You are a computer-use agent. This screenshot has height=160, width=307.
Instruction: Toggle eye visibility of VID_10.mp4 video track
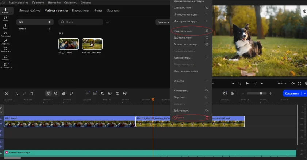(1, 119)
